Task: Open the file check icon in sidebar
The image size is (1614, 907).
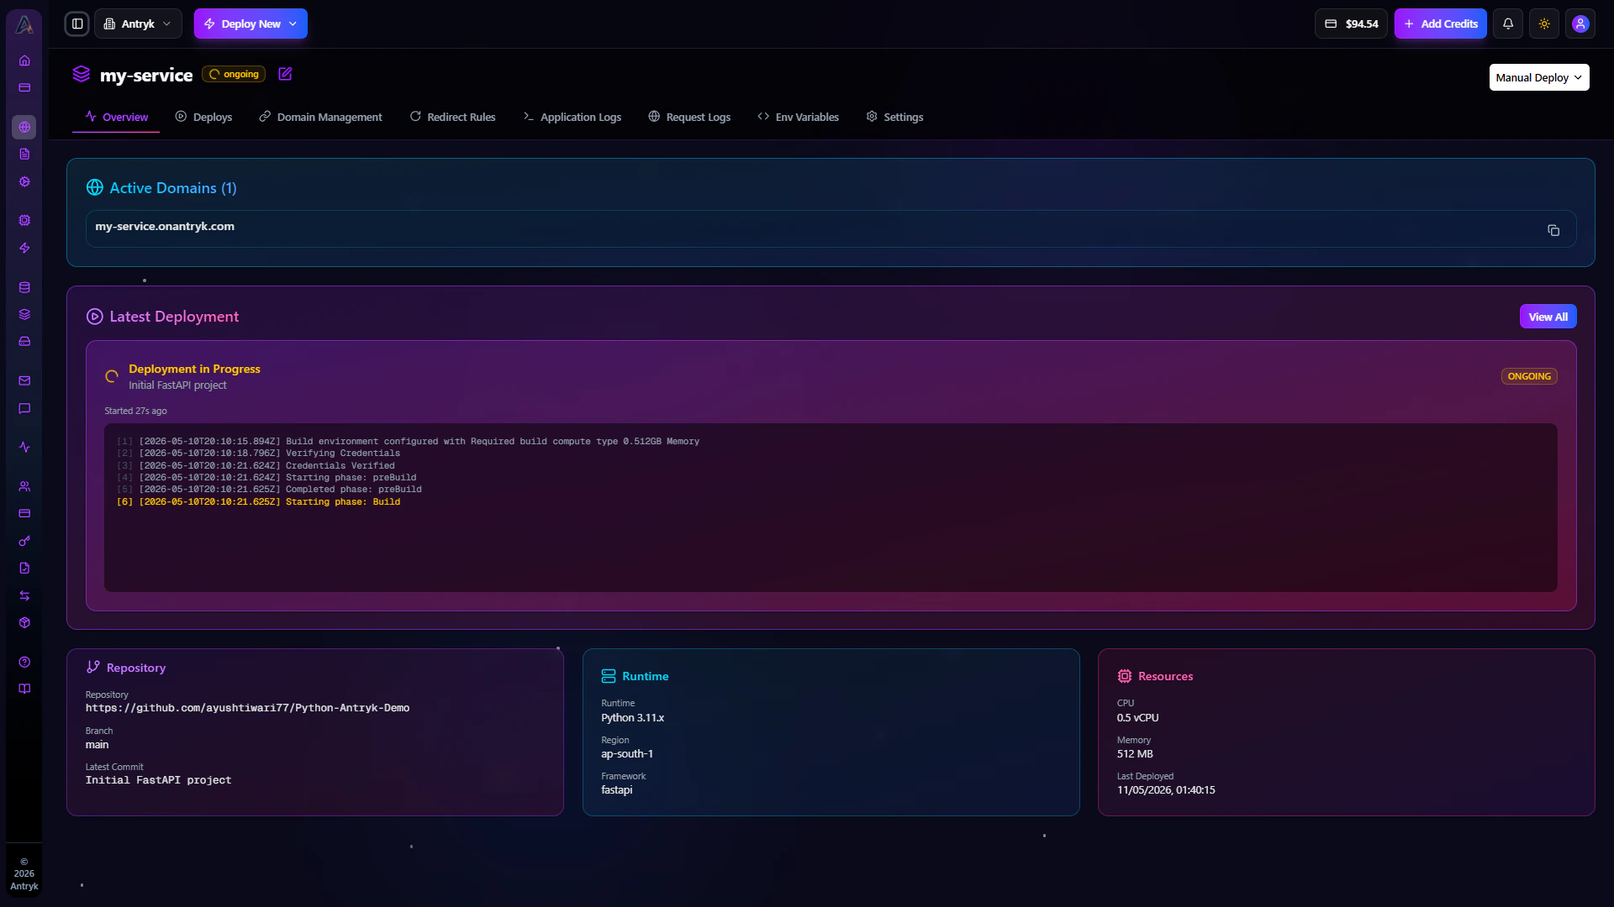Action: [24, 568]
